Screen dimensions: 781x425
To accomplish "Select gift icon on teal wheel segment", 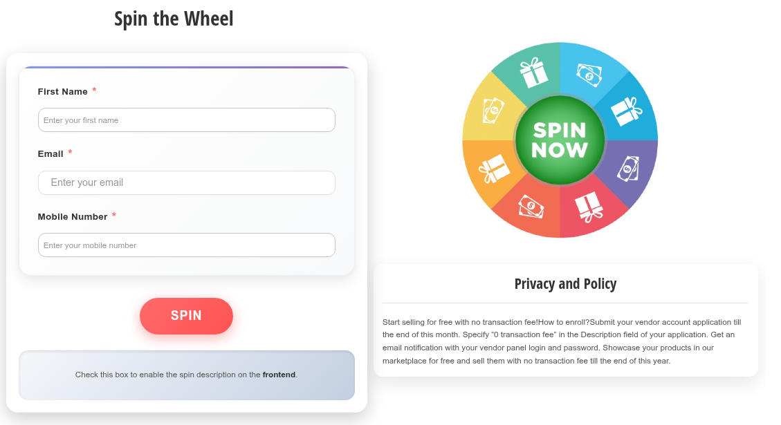I will [x=533, y=73].
